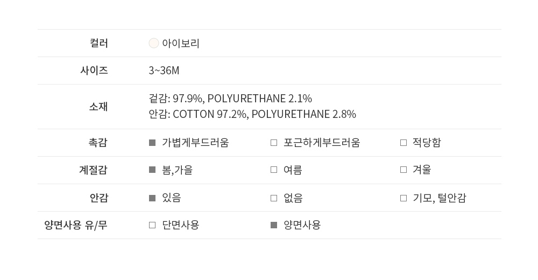Tick the 적당함 checkbox
Screen dimensions: 538x280
[x=403, y=143]
